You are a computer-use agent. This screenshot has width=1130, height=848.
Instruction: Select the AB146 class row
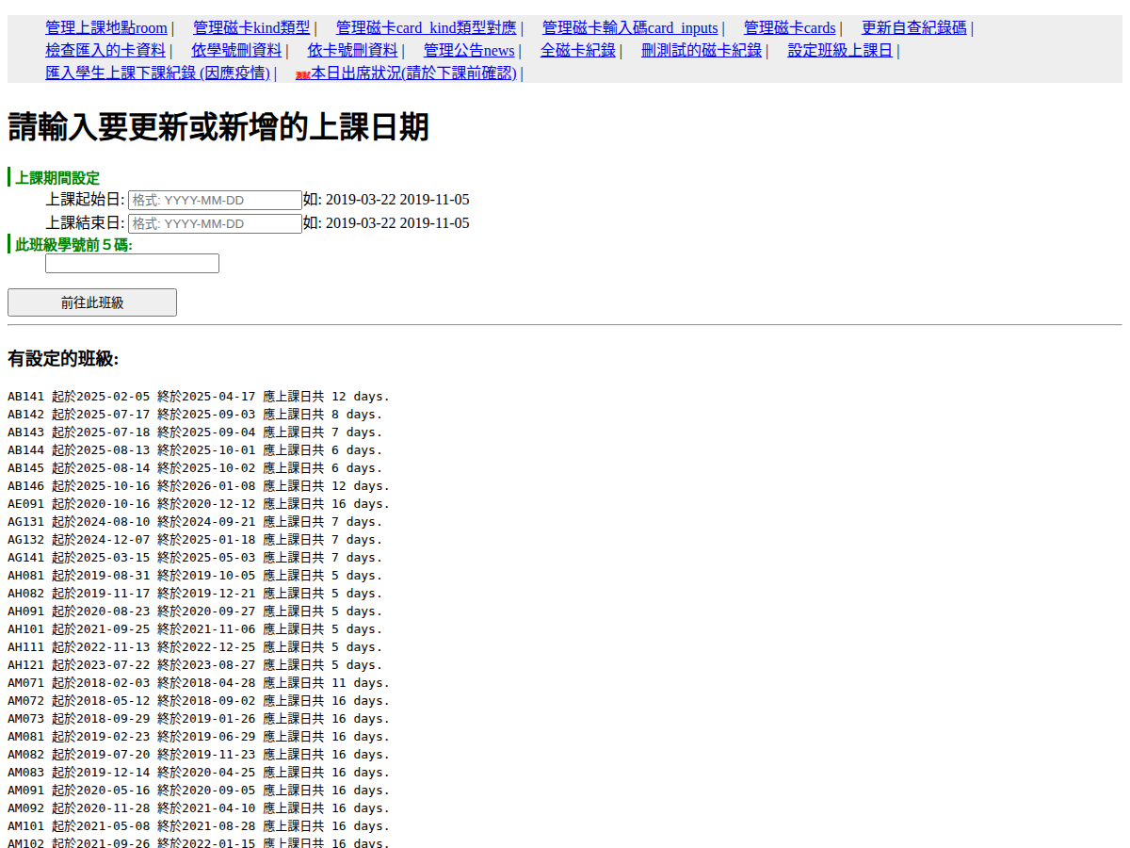click(x=199, y=486)
